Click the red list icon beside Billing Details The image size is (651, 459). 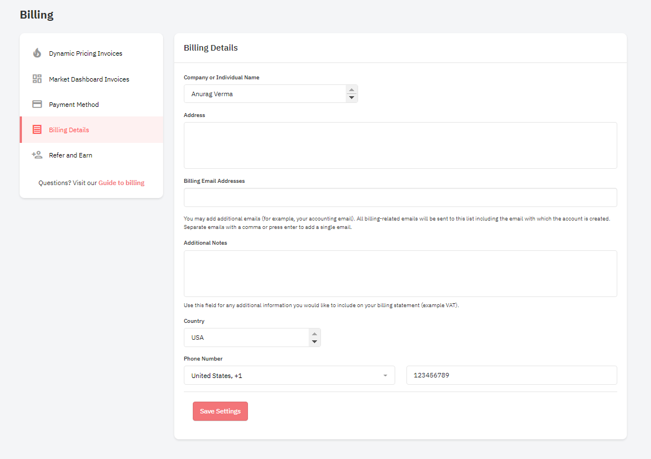point(37,129)
